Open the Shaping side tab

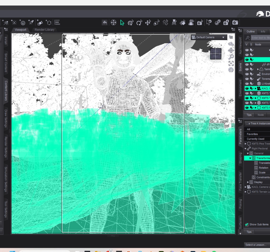240,158
